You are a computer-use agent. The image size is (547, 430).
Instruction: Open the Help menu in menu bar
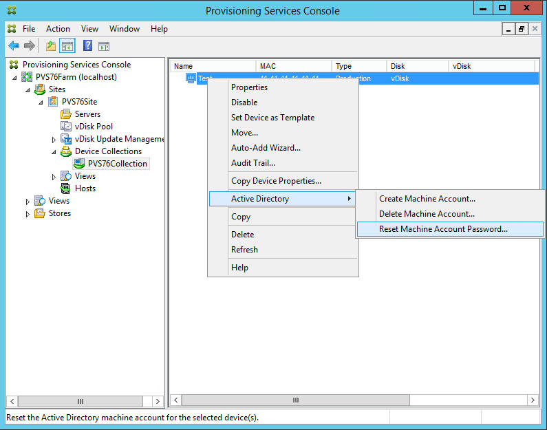(x=159, y=29)
